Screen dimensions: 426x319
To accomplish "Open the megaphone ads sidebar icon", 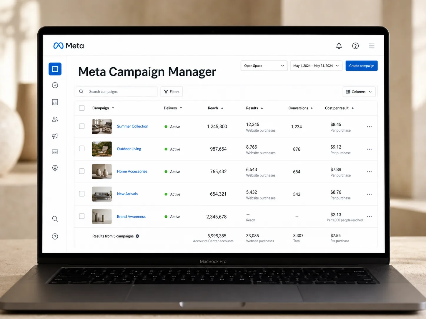I will pos(55,136).
